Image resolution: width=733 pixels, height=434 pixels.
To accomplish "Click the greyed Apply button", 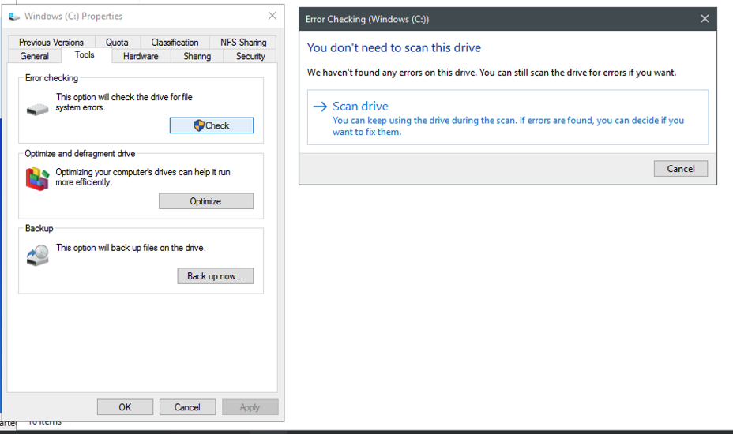I will coord(250,407).
